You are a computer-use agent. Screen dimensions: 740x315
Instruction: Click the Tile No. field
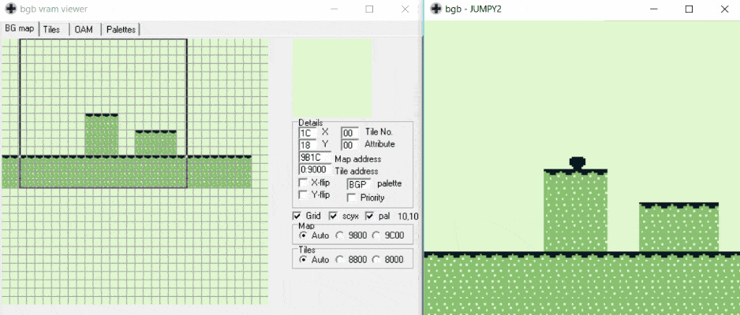(x=349, y=133)
